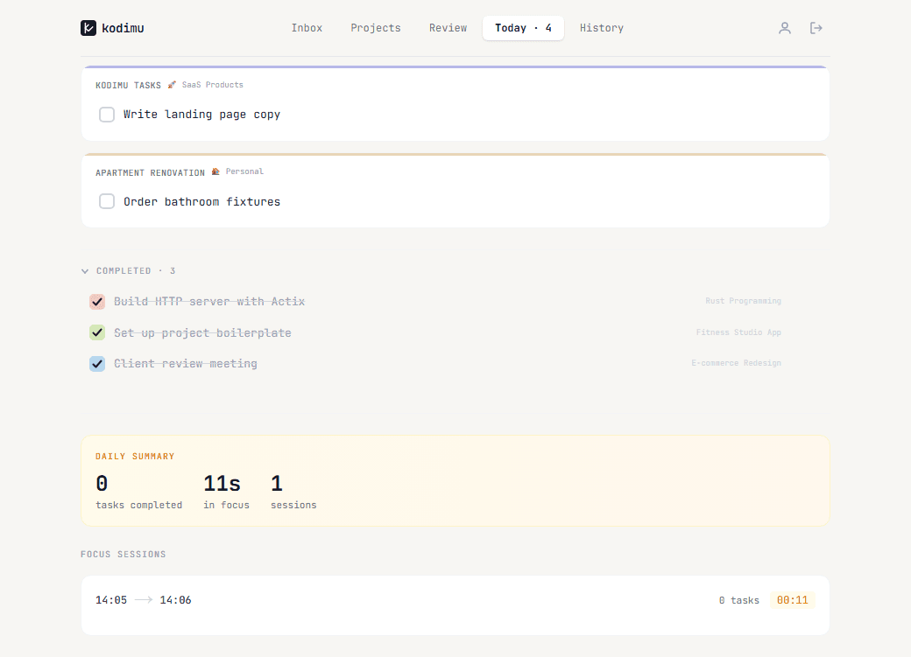Collapse the COMPLETED section
911x657 pixels.
84,271
